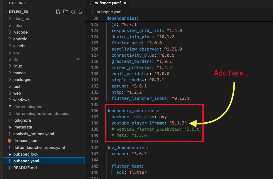Screen dimensions: 273x179
Task: Open the pubspec.lock file
Action: pyautogui.click(x=26, y=154)
